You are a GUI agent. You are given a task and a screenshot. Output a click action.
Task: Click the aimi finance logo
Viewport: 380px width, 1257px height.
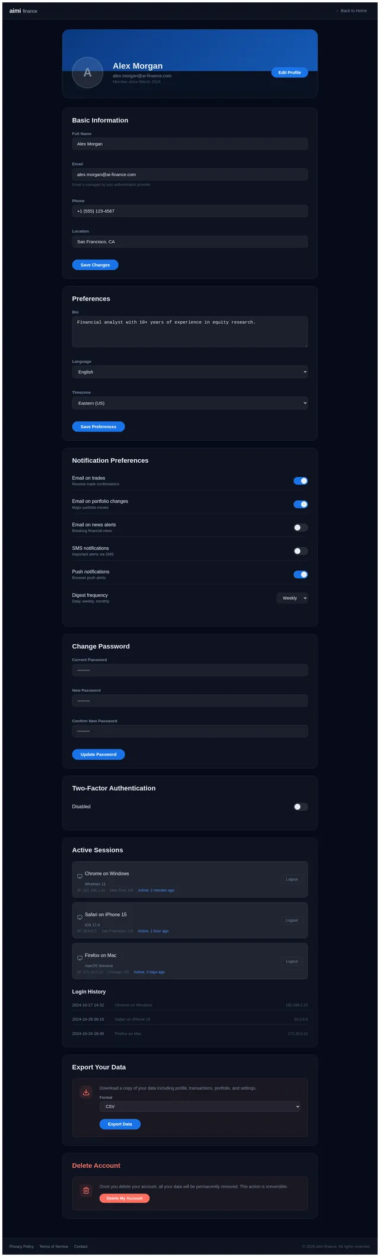(23, 11)
